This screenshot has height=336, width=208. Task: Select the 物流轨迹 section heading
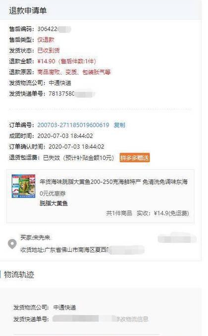pos(19,275)
